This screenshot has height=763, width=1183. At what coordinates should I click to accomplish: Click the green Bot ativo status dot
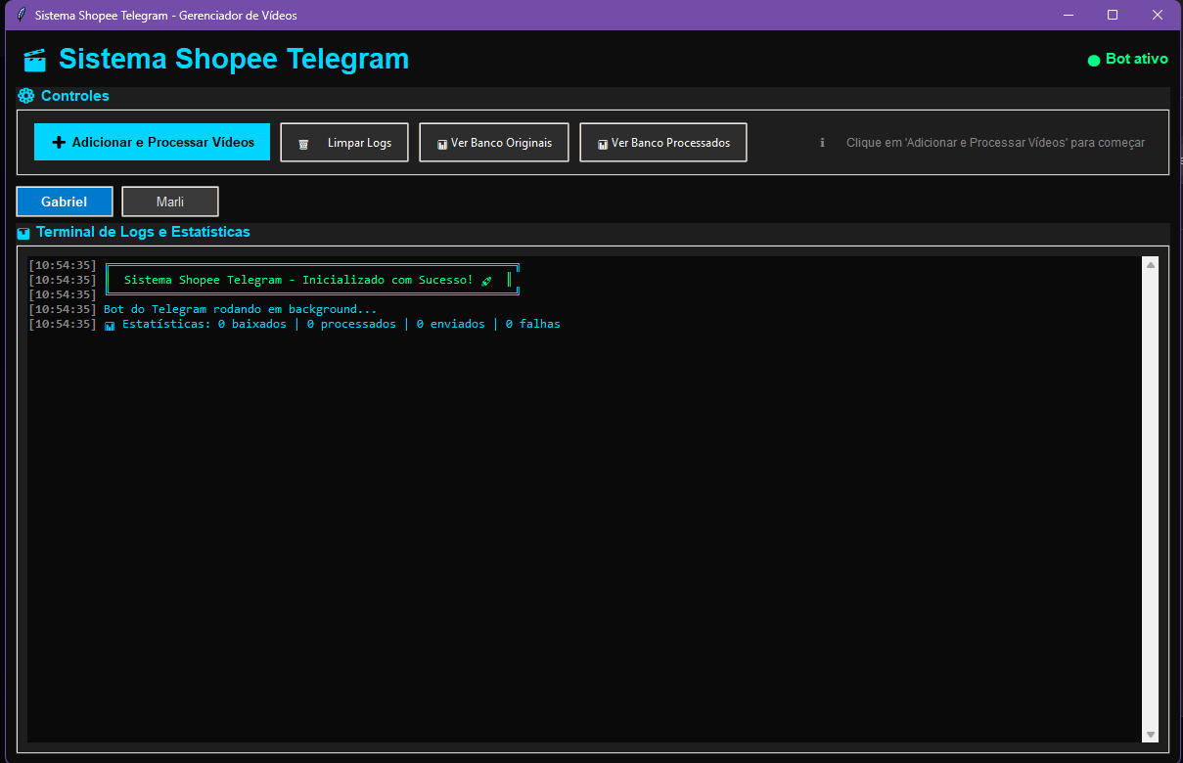pos(1094,61)
